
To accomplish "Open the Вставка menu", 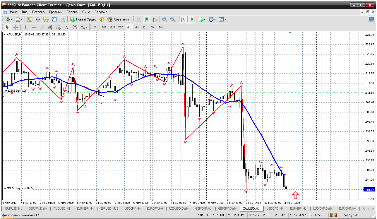I will coord(38,12).
